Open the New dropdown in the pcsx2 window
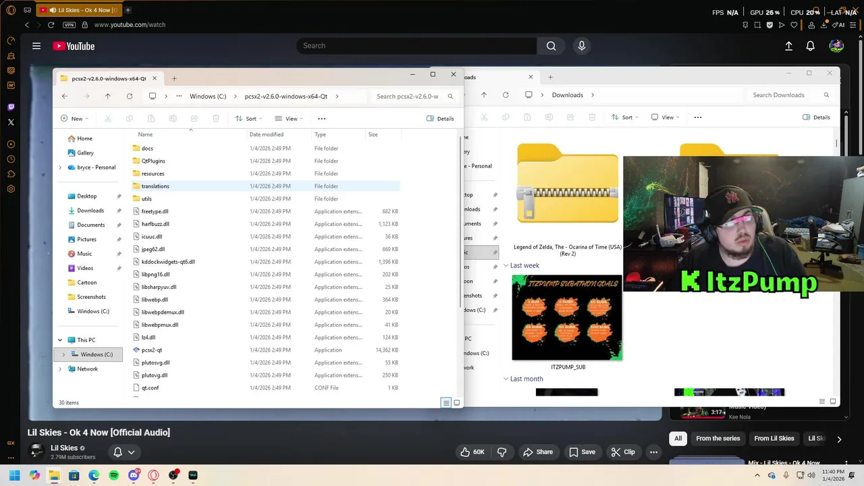The width and height of the screenshot is (864, 486). point(76,119)
